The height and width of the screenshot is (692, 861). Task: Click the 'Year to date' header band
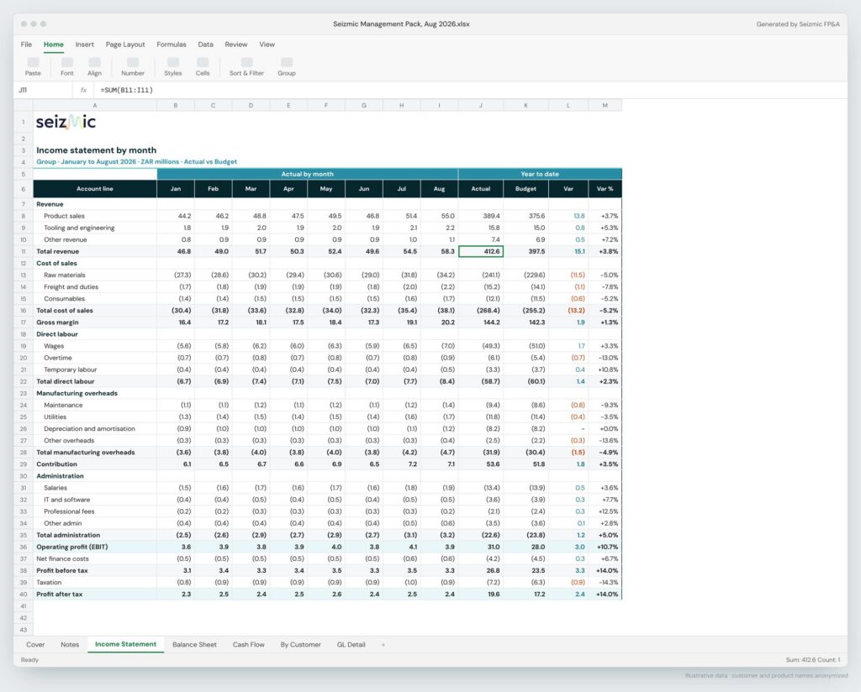tap(540, 174)
